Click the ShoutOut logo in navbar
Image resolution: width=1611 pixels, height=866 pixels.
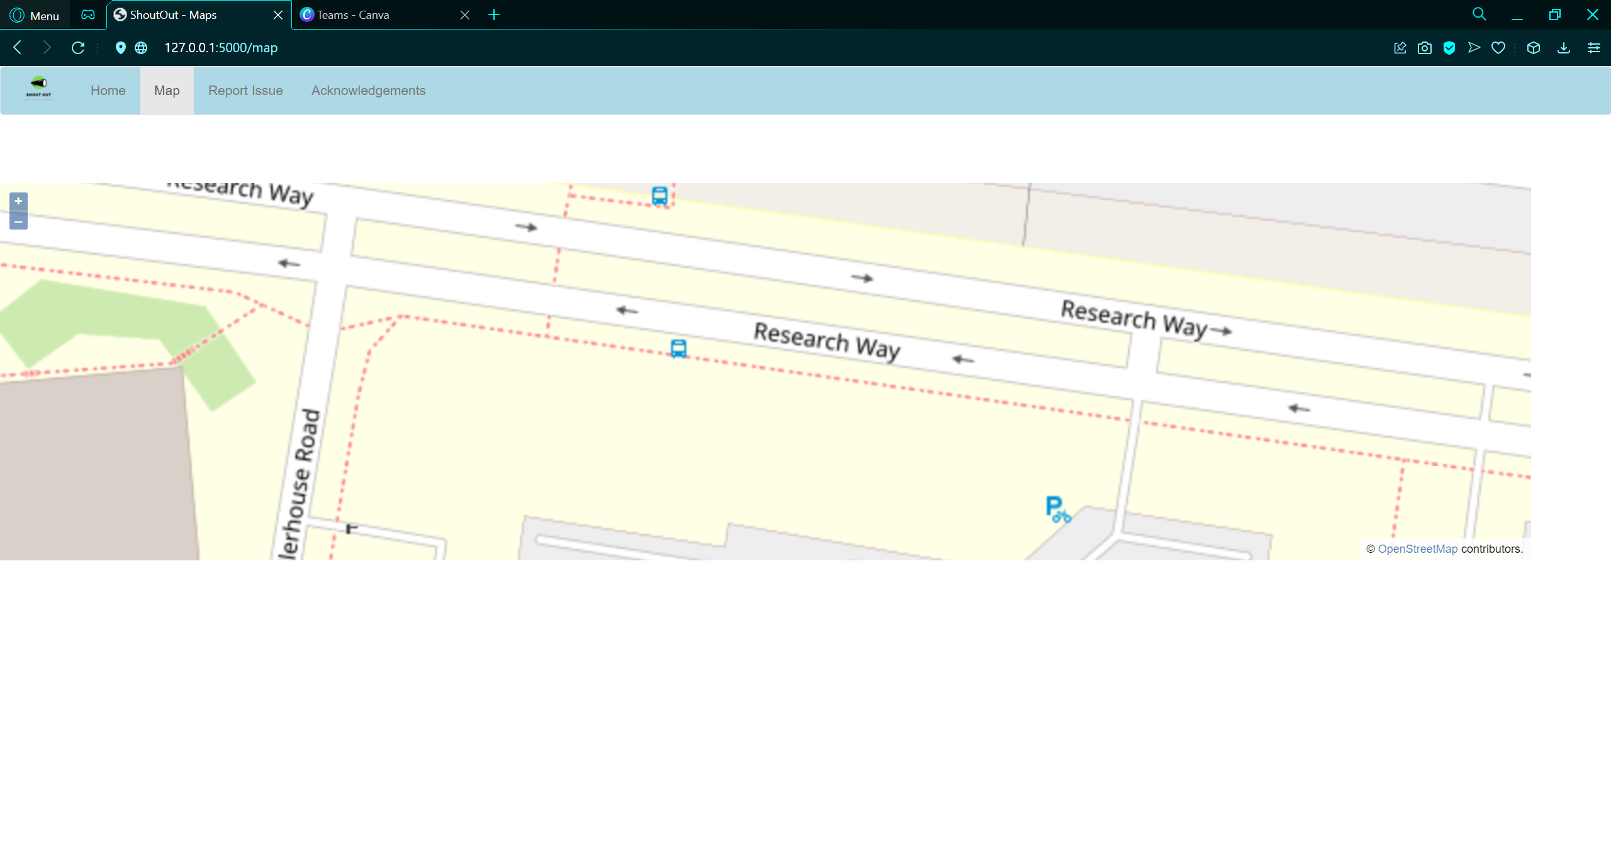tap(39, 89)
